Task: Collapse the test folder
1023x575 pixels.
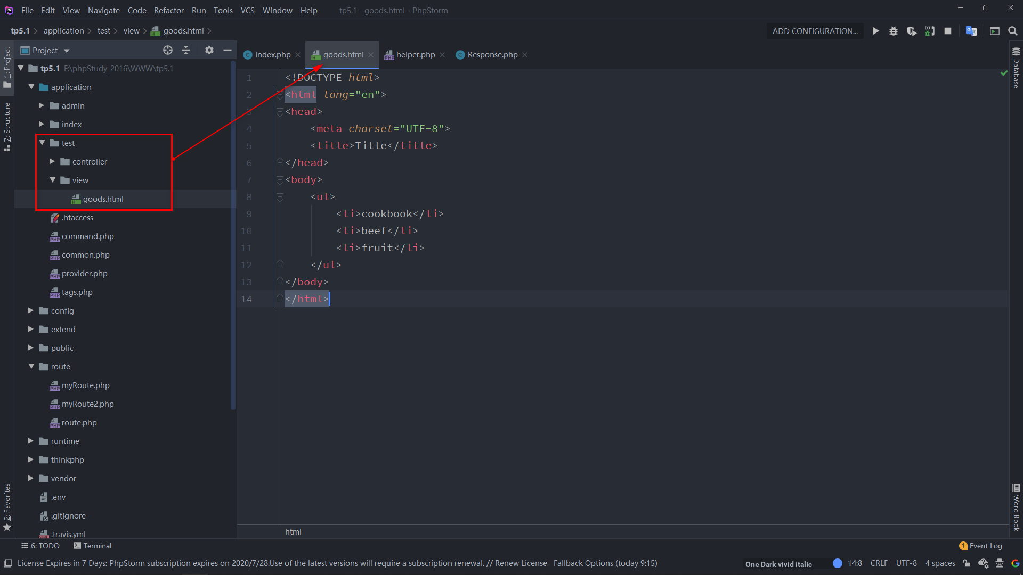Action: point(42,143)
